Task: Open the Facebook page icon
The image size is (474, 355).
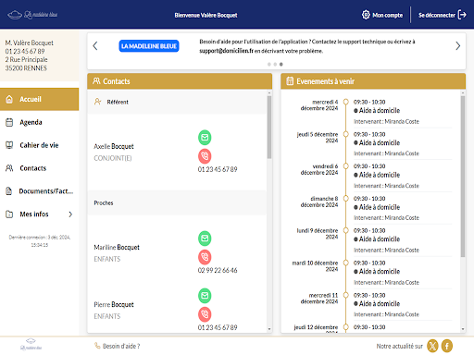Action: pyautogui.click(x=447, y=346)
